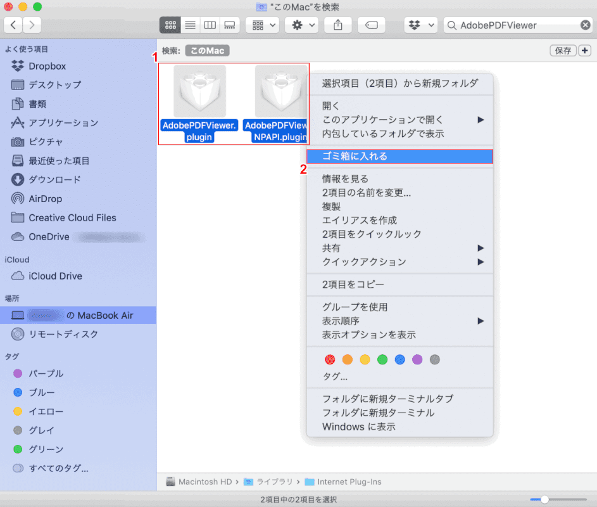Switch to column view
Image resolution: width=597 pixels, height=507 pixels.
[210, 25]
